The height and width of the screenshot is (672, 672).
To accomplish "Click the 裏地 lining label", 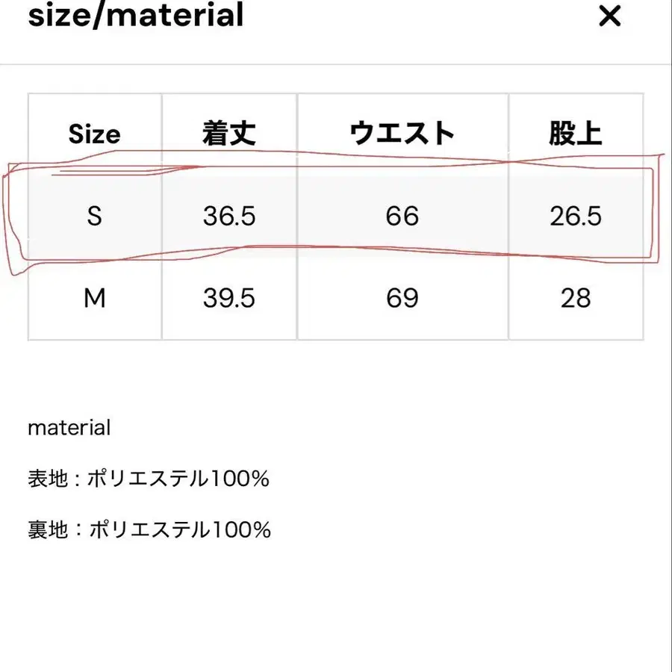I will [48, 530].
